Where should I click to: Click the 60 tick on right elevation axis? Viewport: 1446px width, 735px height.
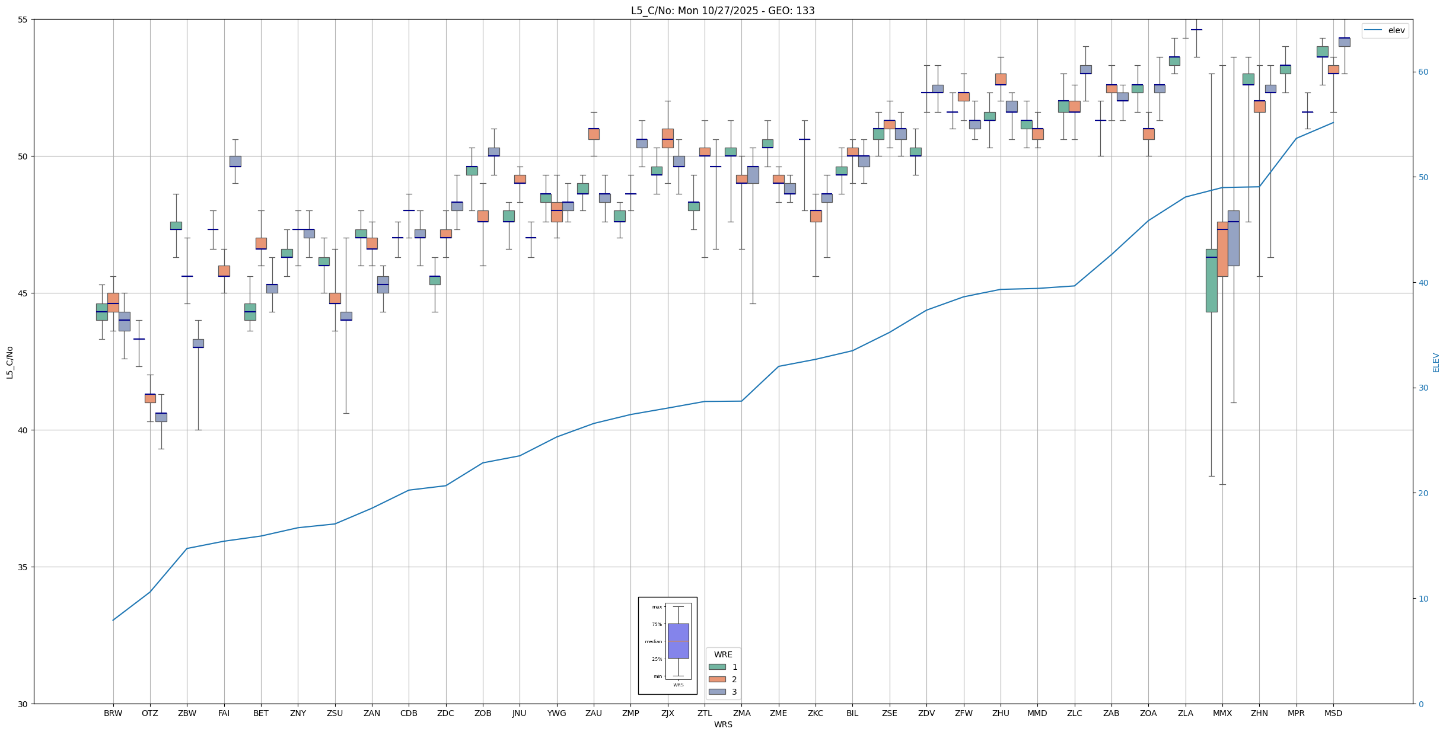pyautogui.click(x=1422, y=72)
